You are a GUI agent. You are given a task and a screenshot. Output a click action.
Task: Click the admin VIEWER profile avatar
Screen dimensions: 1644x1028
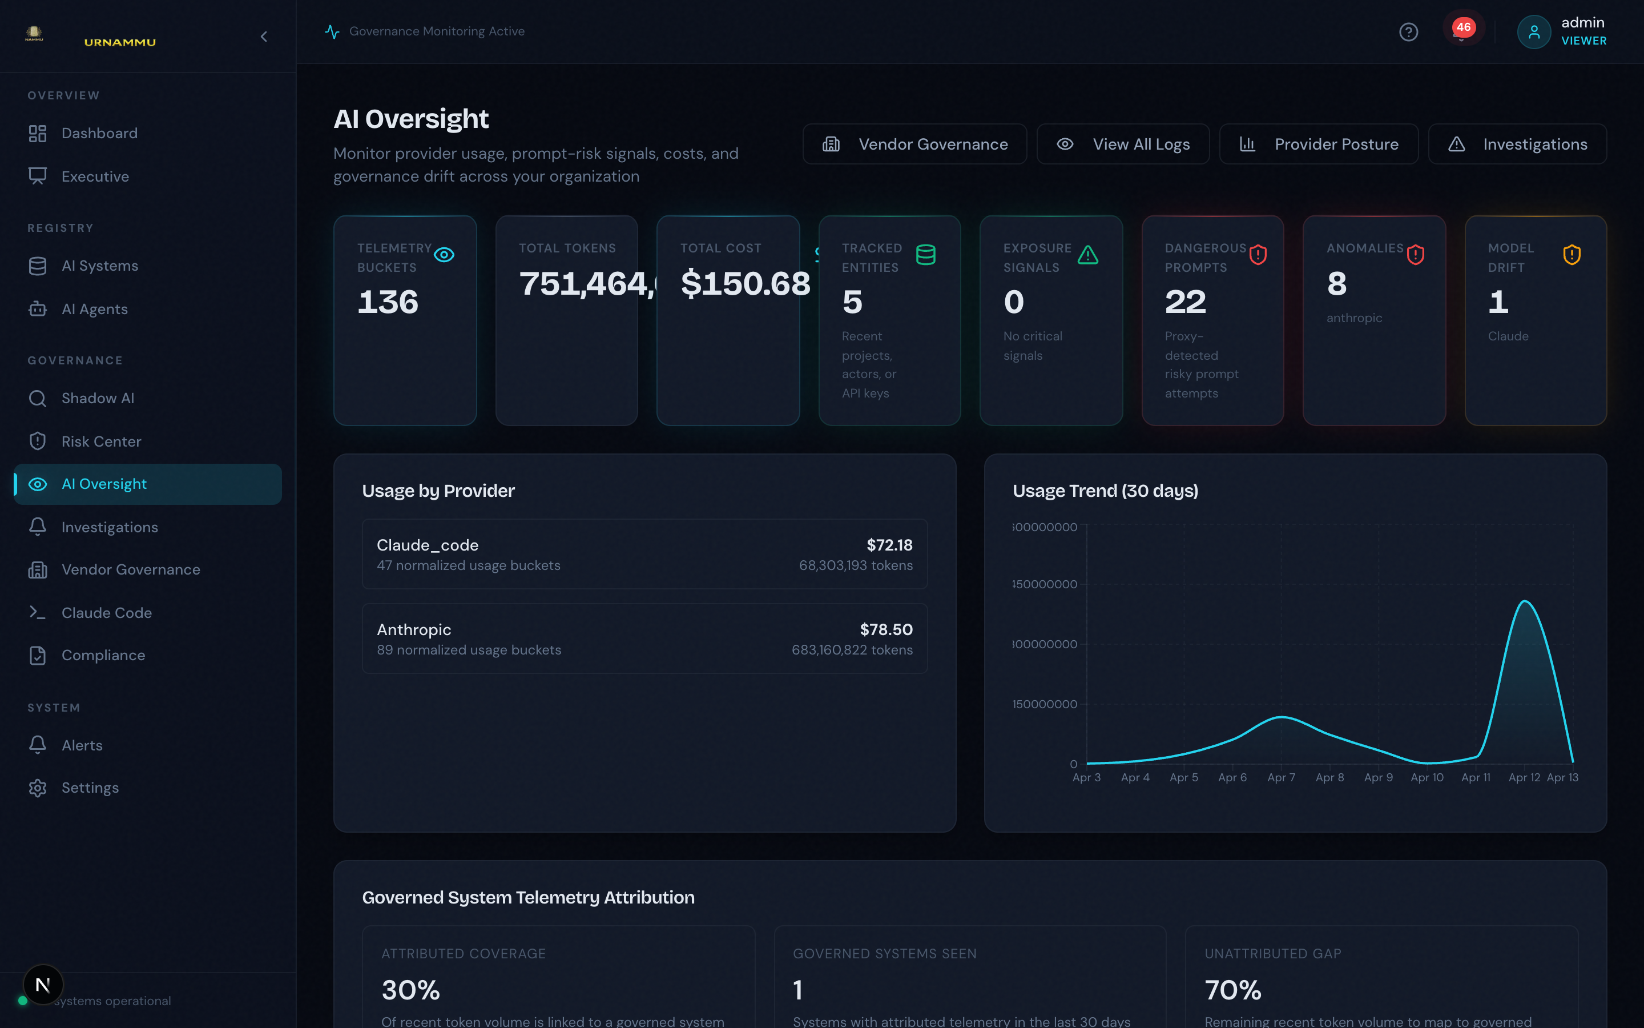coord(1534,31)
